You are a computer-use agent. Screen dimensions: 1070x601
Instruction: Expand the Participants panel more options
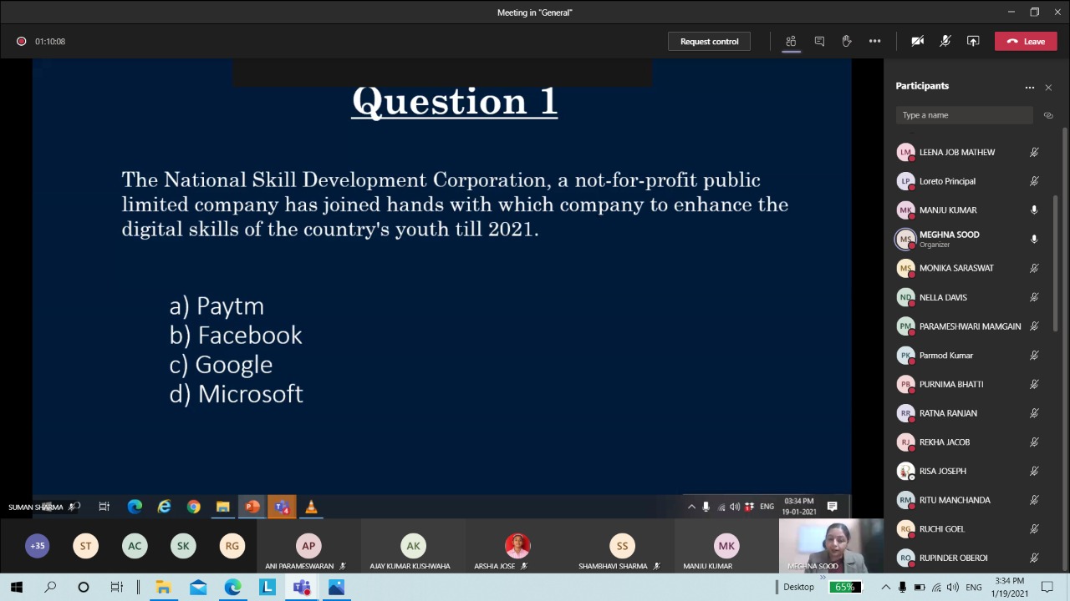pos(1030,87)
